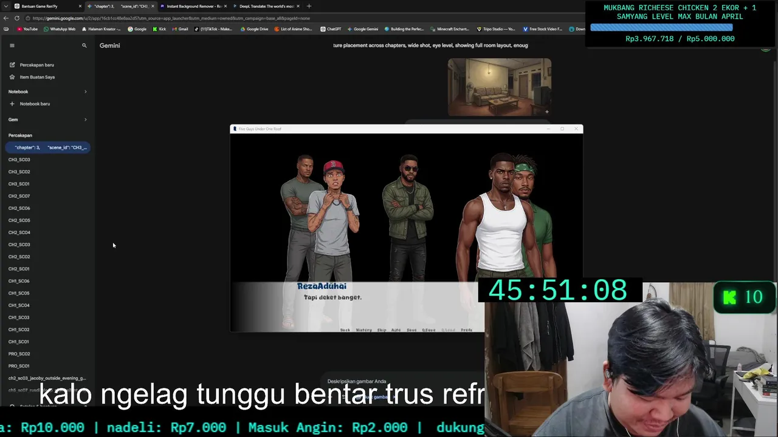This screenshot has width=778, height=437.
Task: Open conversation CH3_SC03
Action: click(x=19, y=160)
